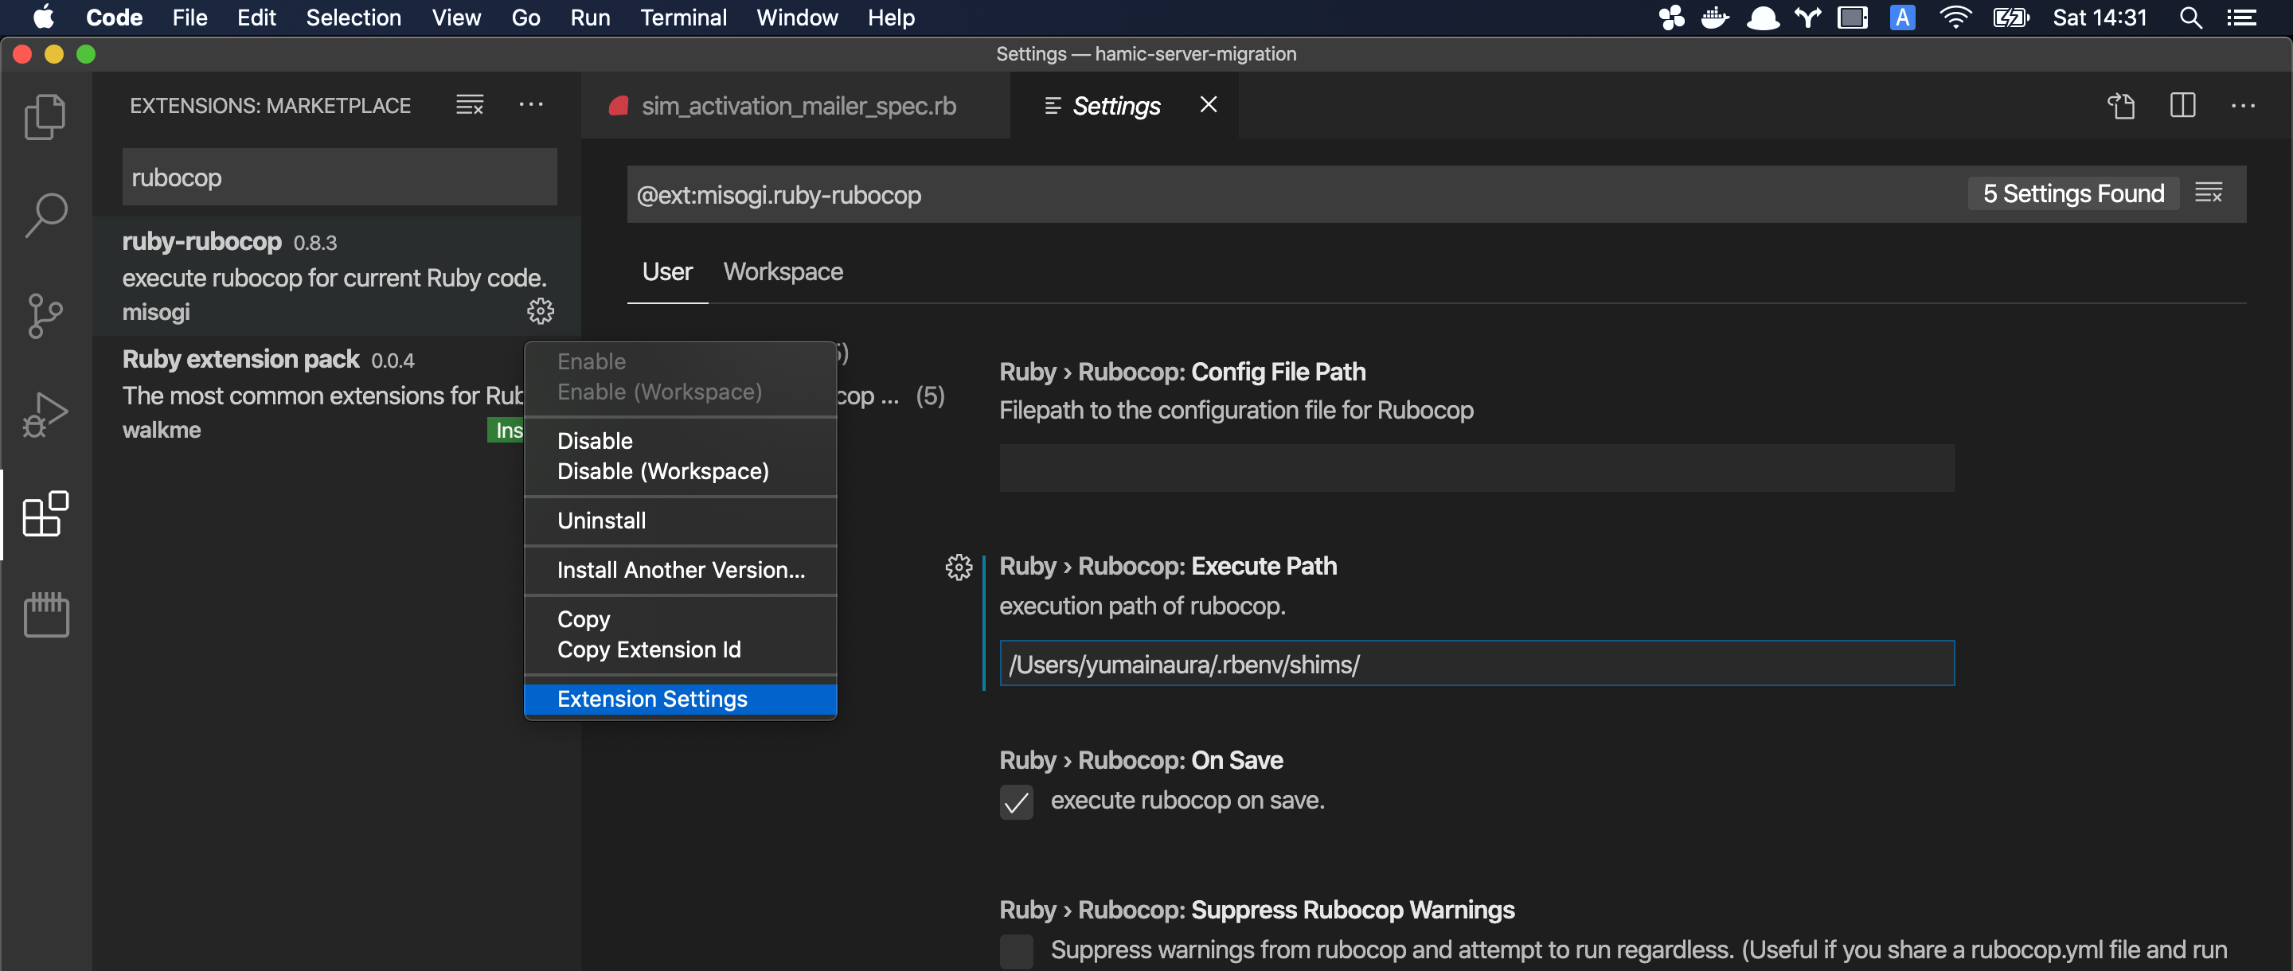Click the extensions search box containing rubocop
Screen dimensions: 2293x971
tap(339, 177)
